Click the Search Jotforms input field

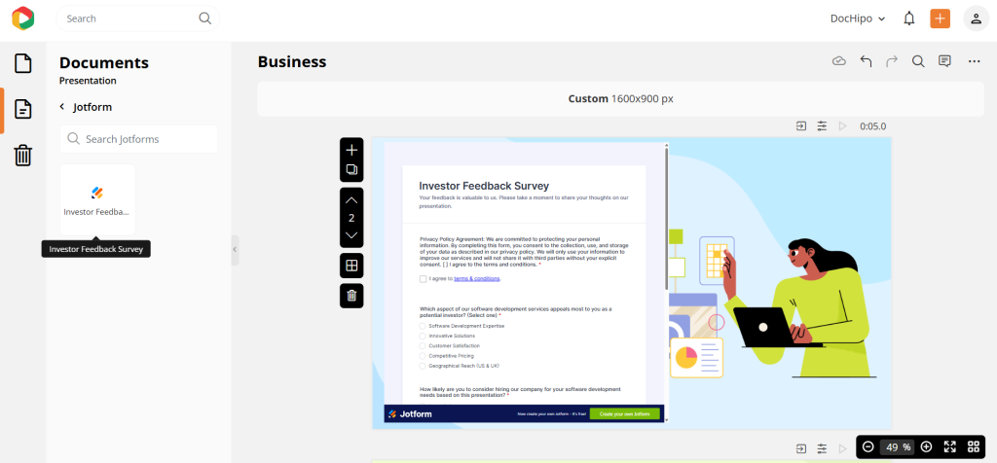coord(138,139)
